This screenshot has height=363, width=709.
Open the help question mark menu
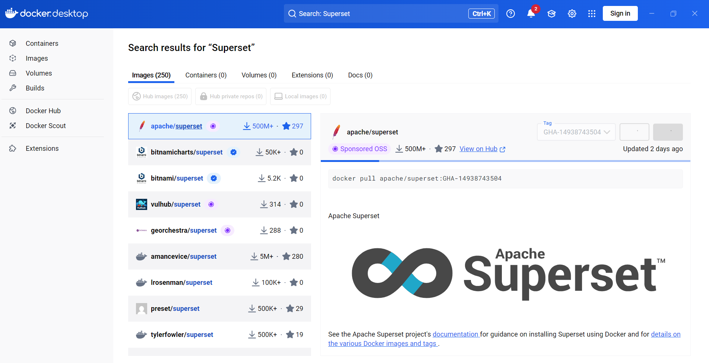click(510, 13)
